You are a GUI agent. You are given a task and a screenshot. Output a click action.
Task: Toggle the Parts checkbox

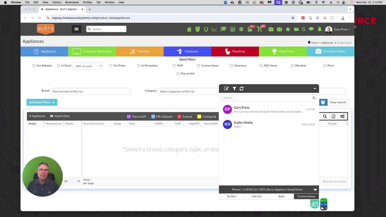[325, 65]
